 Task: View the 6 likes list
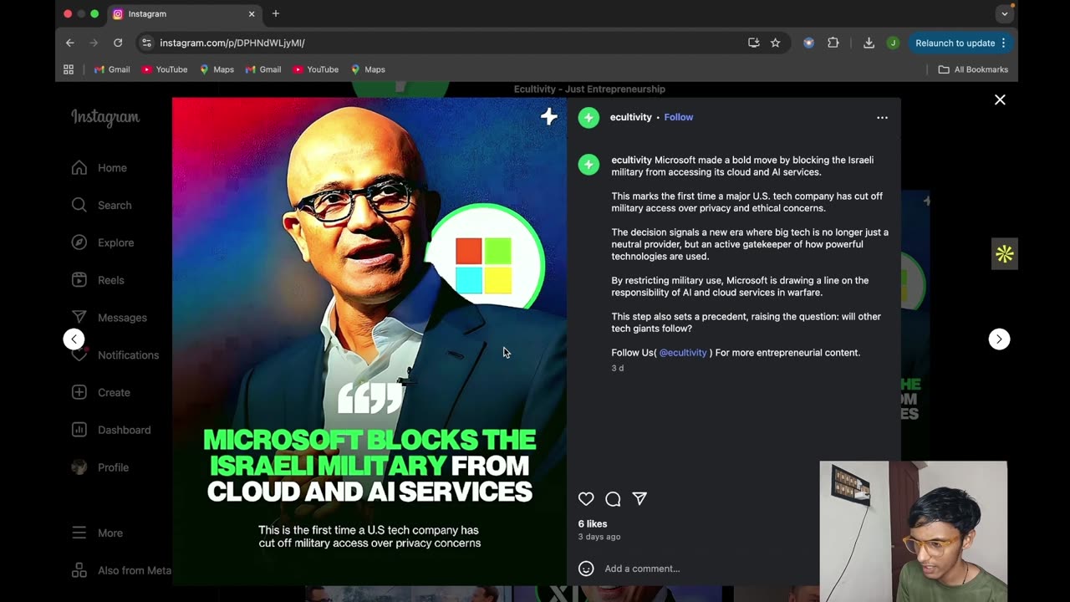click(593, 524)
